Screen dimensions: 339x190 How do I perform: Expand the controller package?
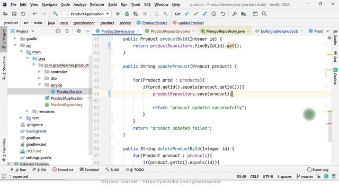[x=40, y=72]
